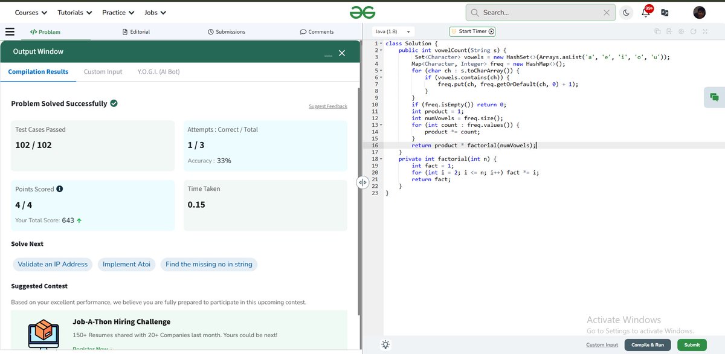
Task: Toggle dark mode with the moon icon
Action: (626, 12)
